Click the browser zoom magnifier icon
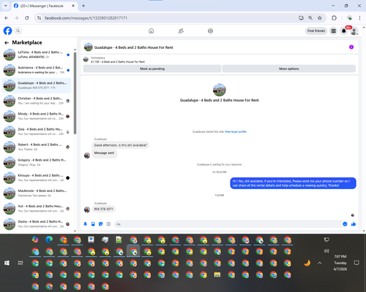 pos(310,18)
